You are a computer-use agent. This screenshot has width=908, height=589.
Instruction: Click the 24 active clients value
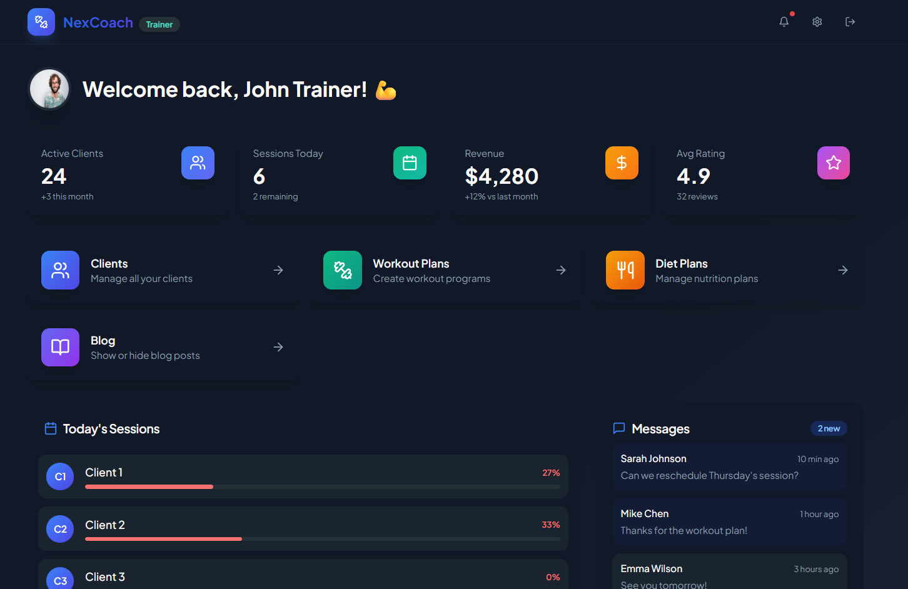click(x=54, y=176)
